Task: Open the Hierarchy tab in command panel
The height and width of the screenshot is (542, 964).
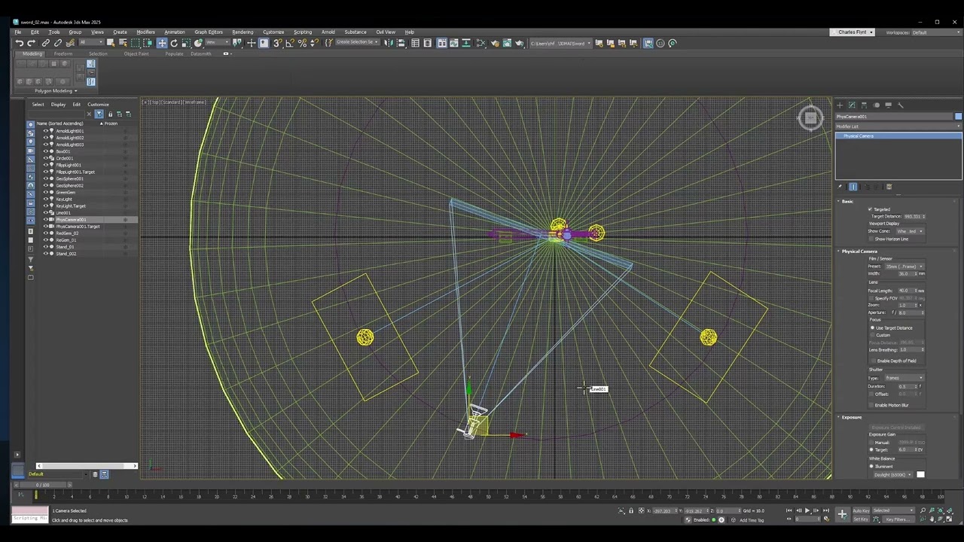Action: tap(864, 105)
